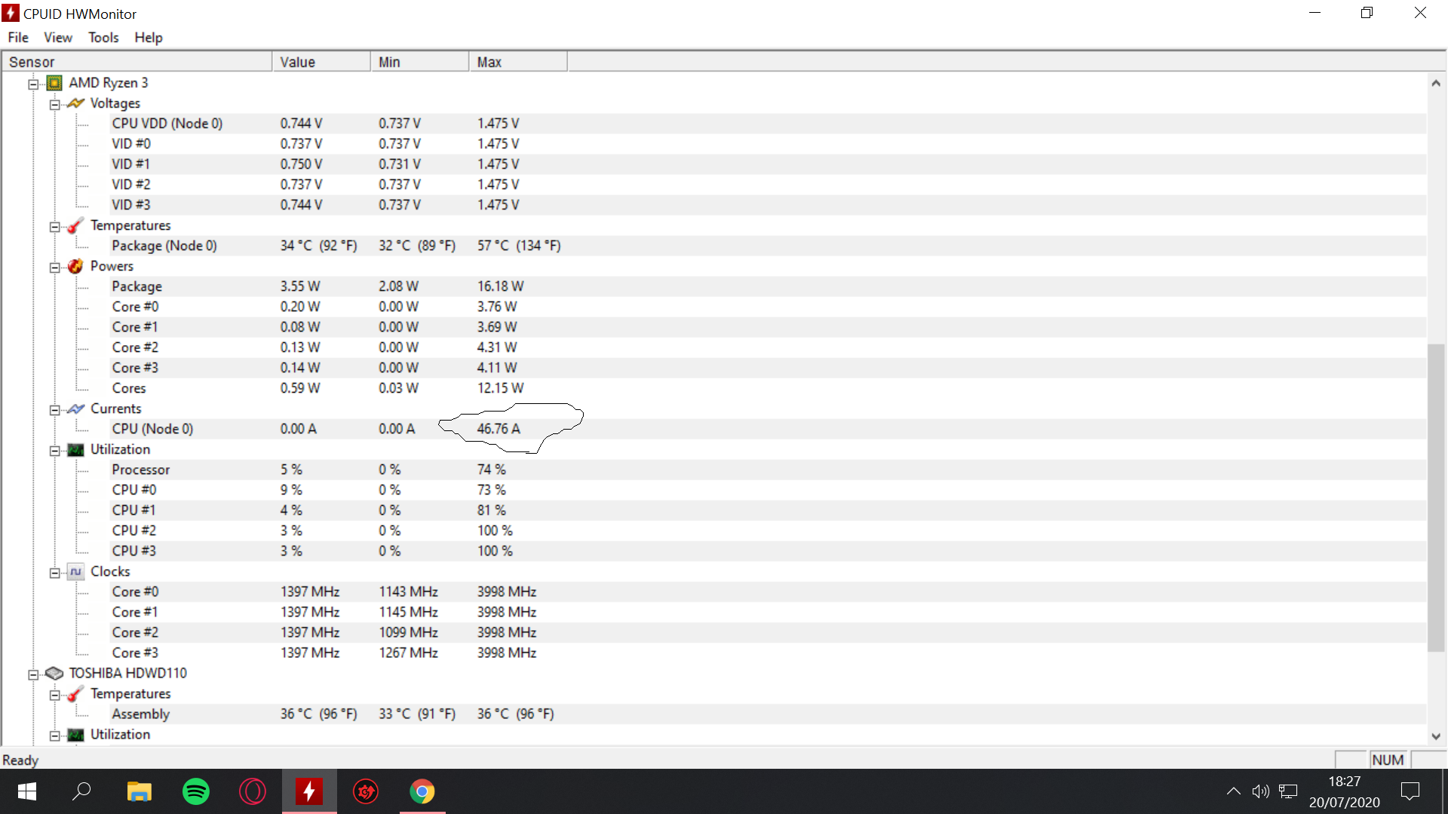Viewport: 1448px width, 814px height.
Task: Open the volume control in the tray
Action: [1260, 791]
